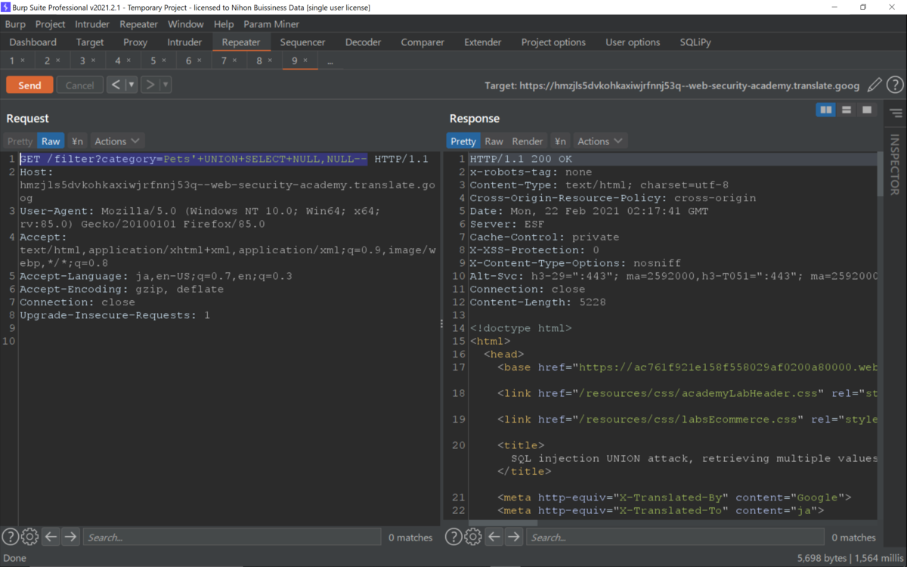Click the Cancel button
The image size is (907, 567).
pos(79,85)
